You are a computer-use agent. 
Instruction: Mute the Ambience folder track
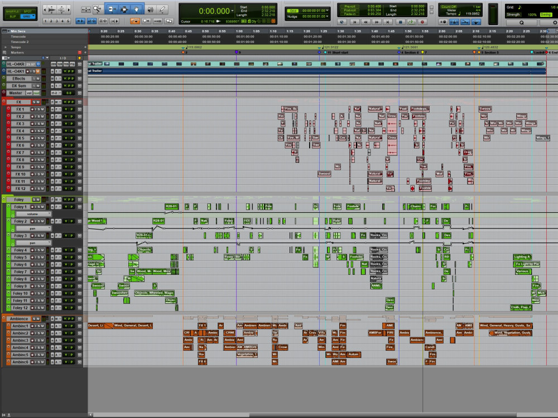pos(38,319)
